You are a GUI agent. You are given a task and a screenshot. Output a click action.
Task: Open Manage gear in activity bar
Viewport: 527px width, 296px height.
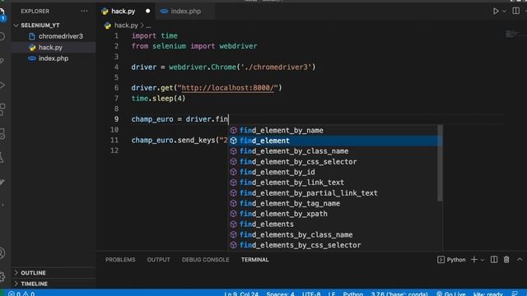click(2, 276)
